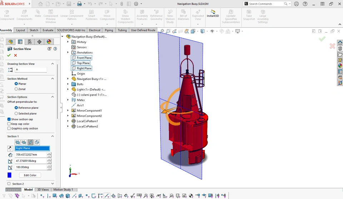Click the blue section color swatch
343x199 pixels.
point(10,175)
